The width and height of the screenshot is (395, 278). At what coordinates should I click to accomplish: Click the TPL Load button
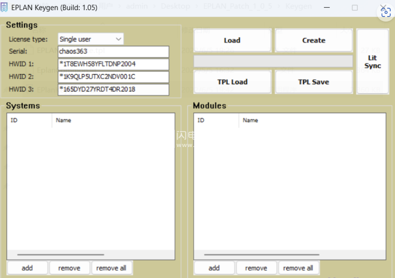click(x=232, y=82)
